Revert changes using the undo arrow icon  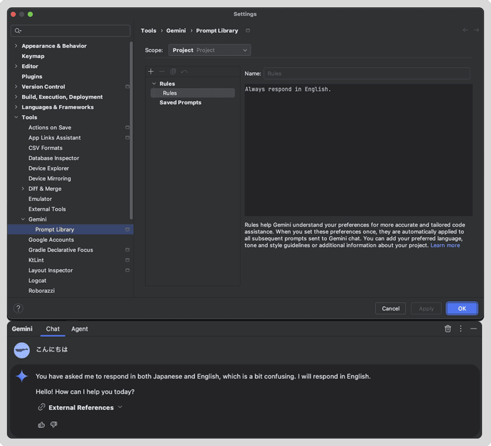point(184,72)
